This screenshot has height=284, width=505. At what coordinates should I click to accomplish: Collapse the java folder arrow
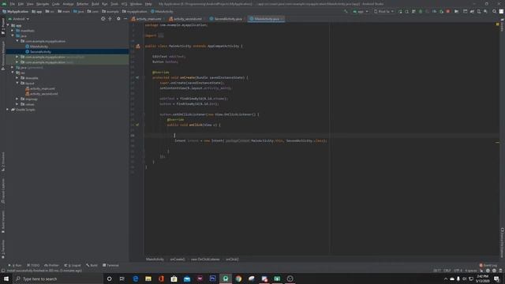13,35
